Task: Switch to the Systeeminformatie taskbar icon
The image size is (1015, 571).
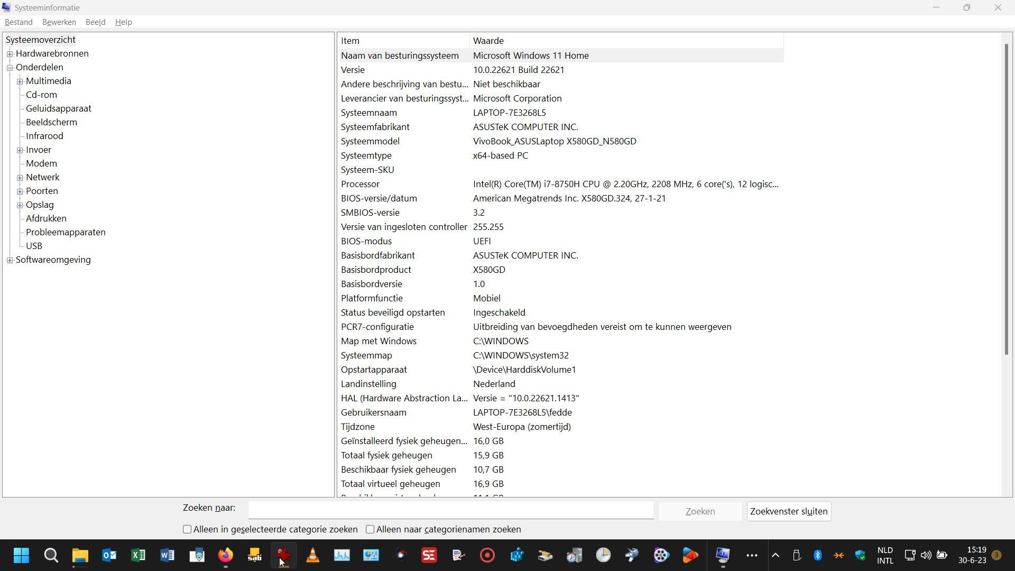Action: (x=723, y=555)
